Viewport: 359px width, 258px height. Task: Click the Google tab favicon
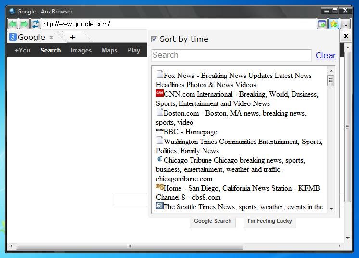(13, 37)
